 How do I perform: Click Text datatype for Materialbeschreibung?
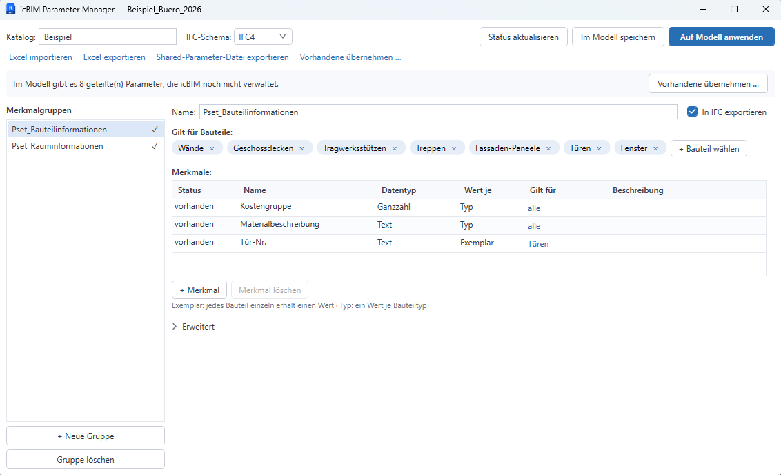pyautogui.click(x=384, y=225)
